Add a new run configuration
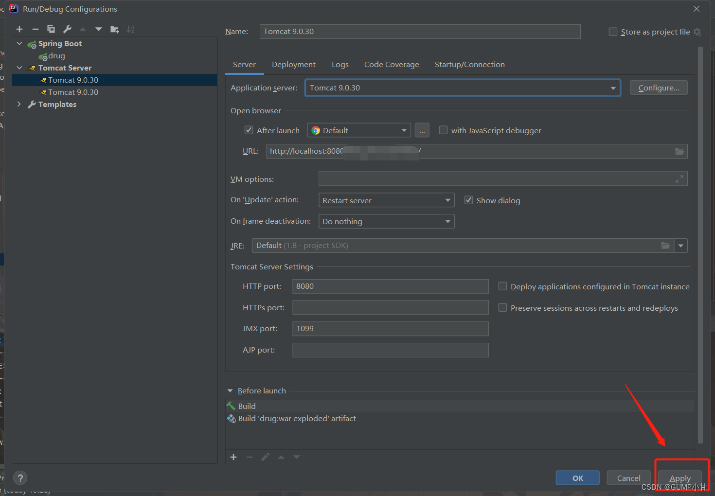Screen dimensions: 715x496 pyautogui.click(x=19, y=29)
